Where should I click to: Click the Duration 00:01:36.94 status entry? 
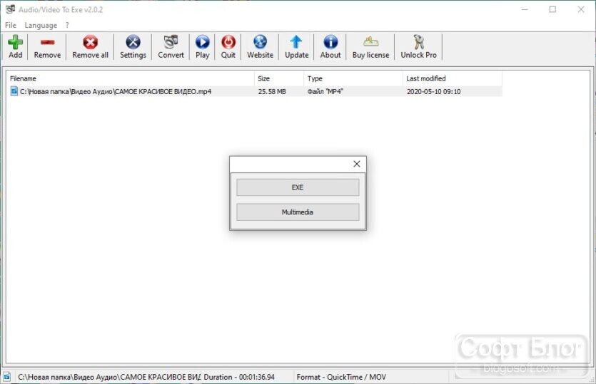(239, 377)
